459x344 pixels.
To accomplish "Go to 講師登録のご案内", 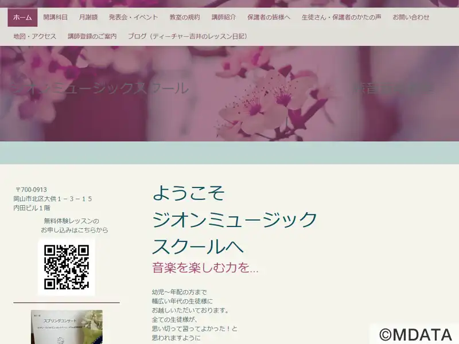I will 92,36.
